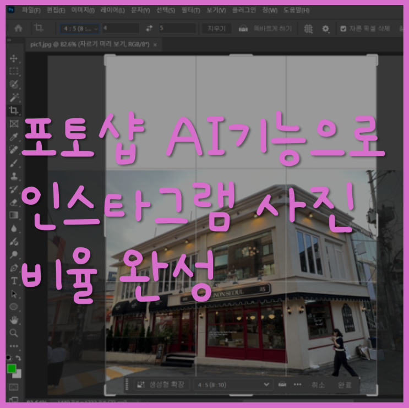The width and height of the screenshot is (409, 408).
Task: Click the 생성형 확장 button
Action: (161, 384)
